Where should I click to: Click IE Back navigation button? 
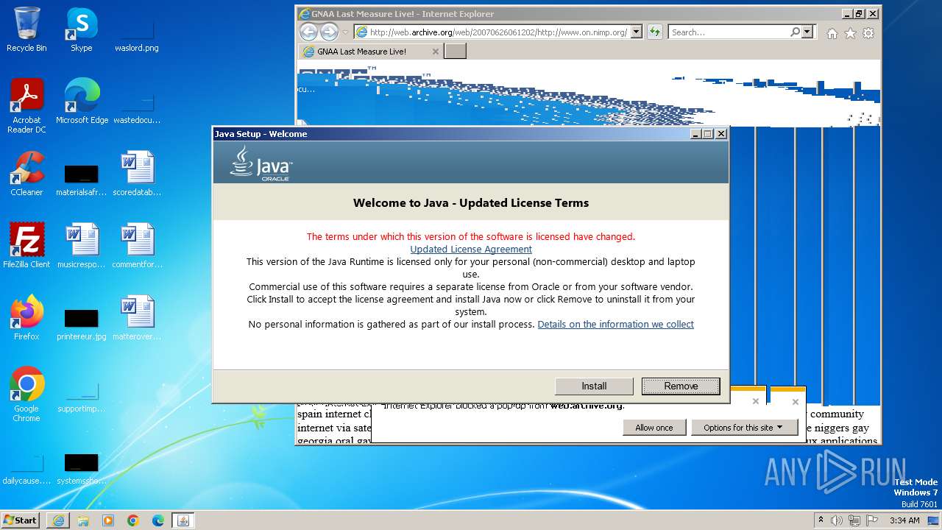[308, 32]
